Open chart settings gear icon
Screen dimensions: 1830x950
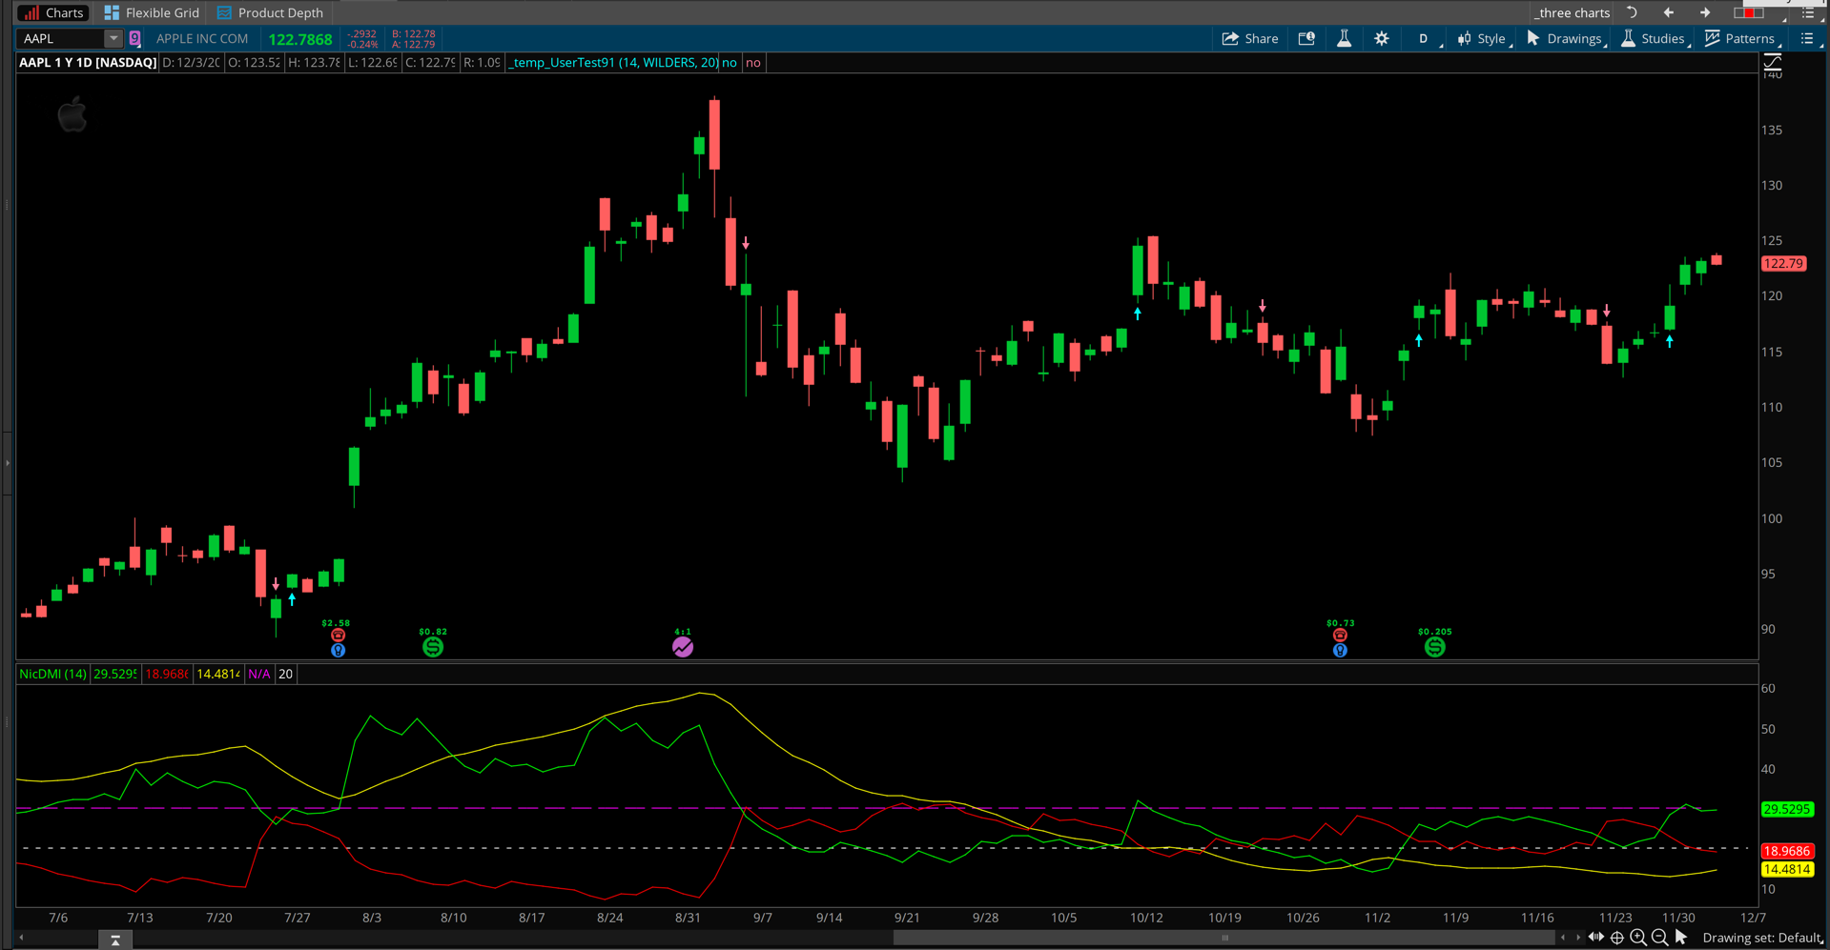(1382, 39)
